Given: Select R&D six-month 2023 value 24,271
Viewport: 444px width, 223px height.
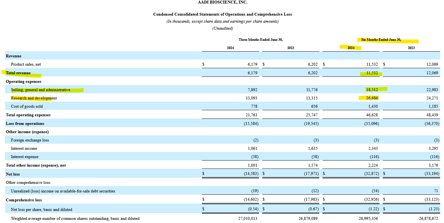Looking at the screenshot, I should click(x=432, y=98).
